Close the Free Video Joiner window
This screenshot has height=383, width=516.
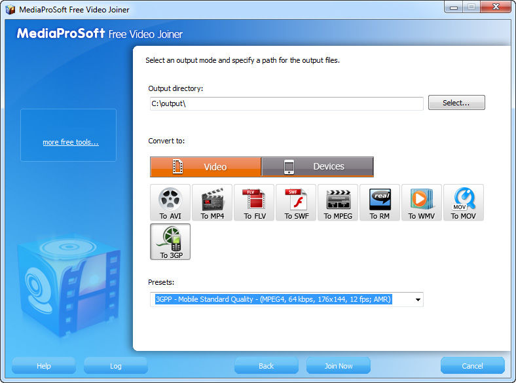pos(496,7)
